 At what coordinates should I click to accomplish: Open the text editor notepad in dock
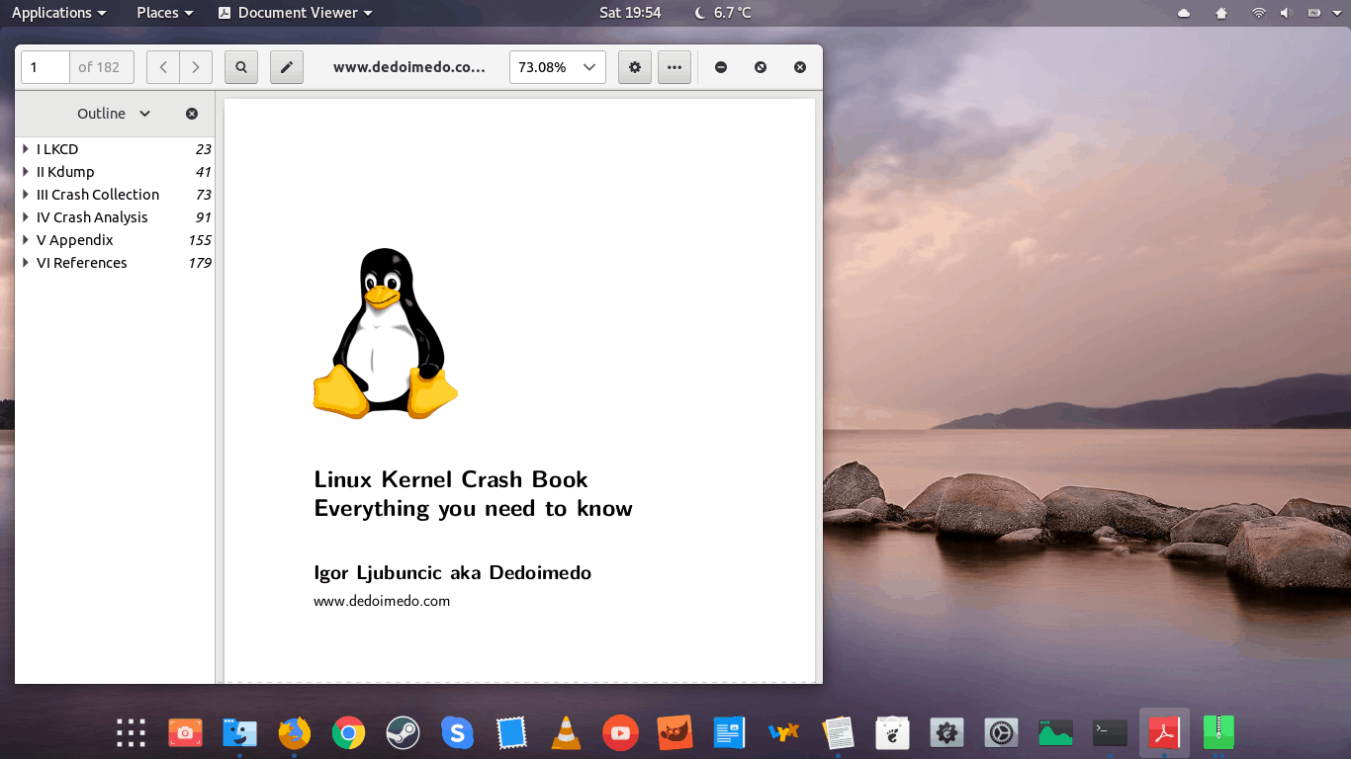(x=838, y=732)
